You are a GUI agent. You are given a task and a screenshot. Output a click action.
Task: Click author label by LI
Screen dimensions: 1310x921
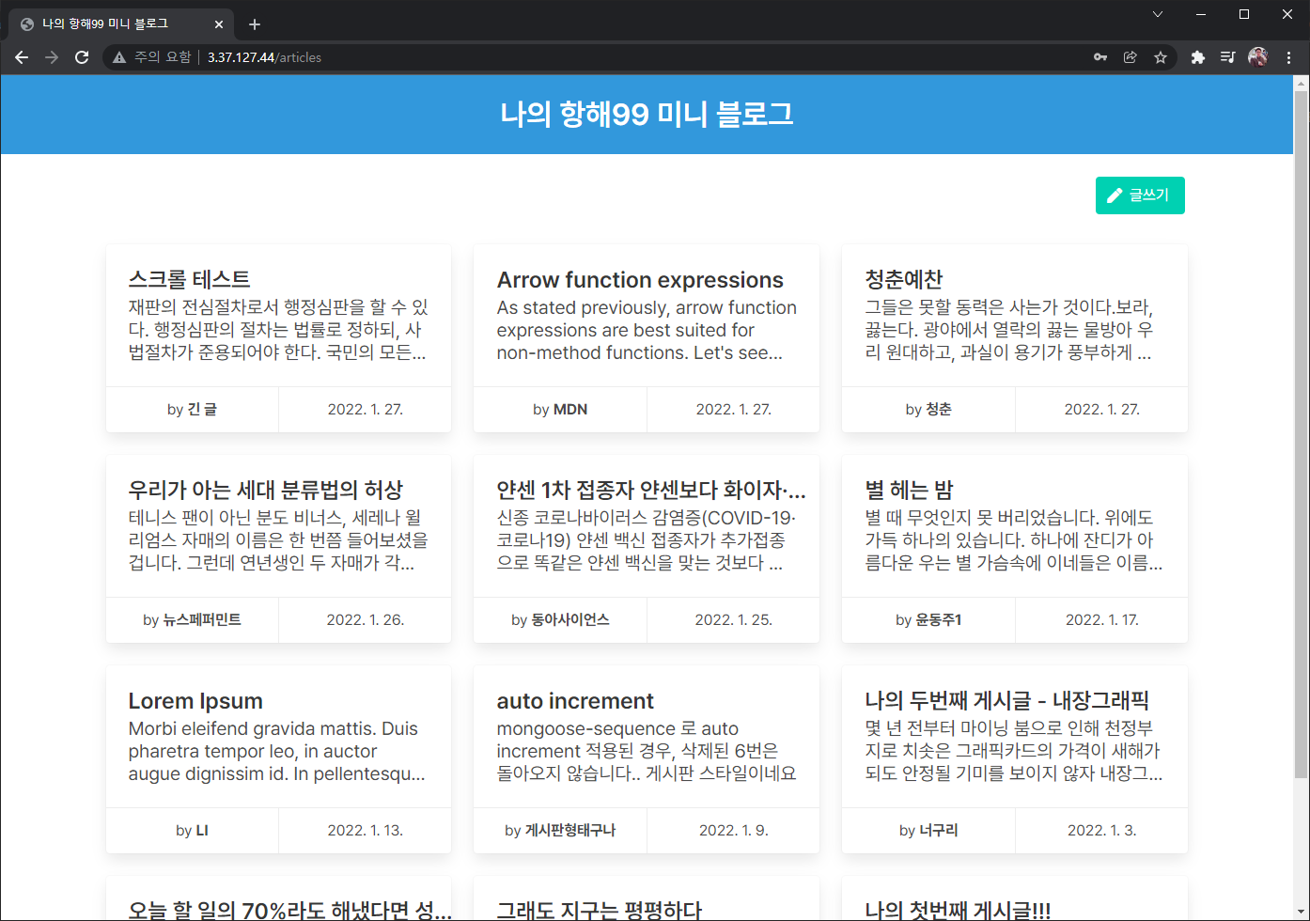pyautogui.click(x=192, y=831)
